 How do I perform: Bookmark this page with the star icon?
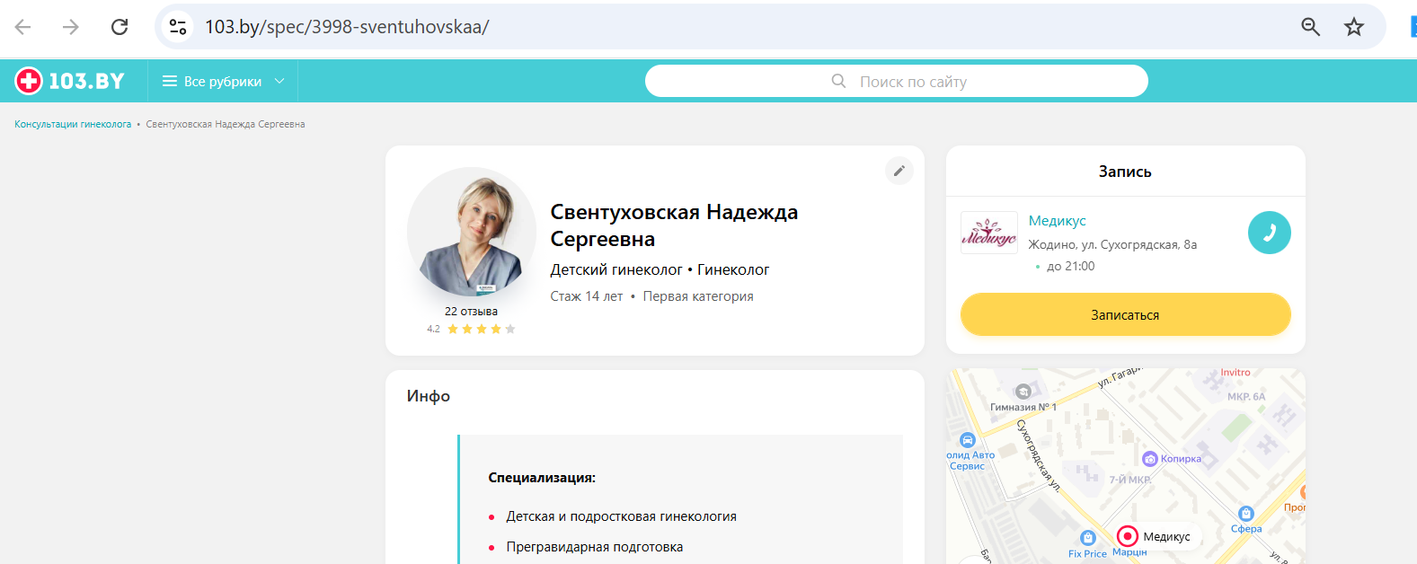coord(1354,27)
